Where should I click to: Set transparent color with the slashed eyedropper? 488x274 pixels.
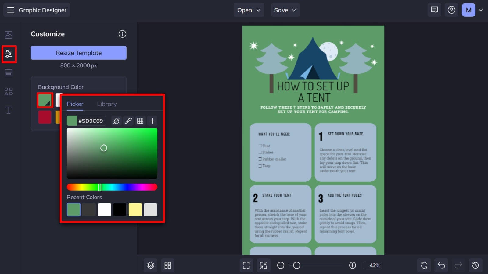point(116,121)
